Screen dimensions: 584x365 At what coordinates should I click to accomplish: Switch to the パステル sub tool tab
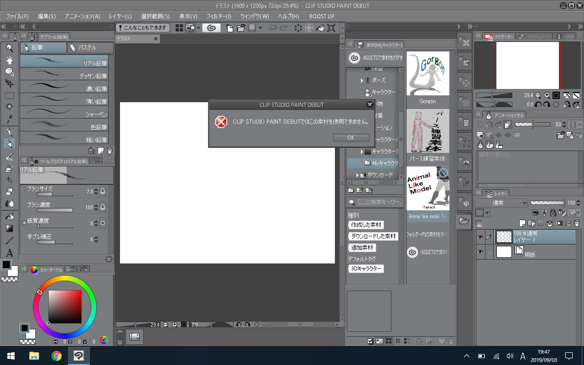coord(90,47)
